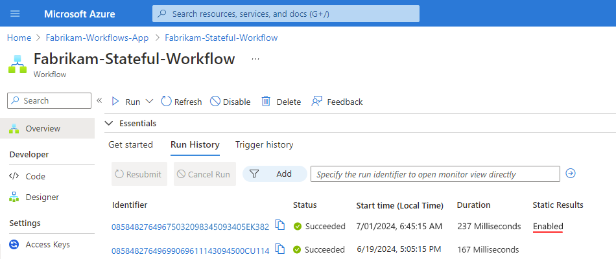Screen dimensions: 616x259
Task: Click the run identifier input field
Action: click(434, 174)
